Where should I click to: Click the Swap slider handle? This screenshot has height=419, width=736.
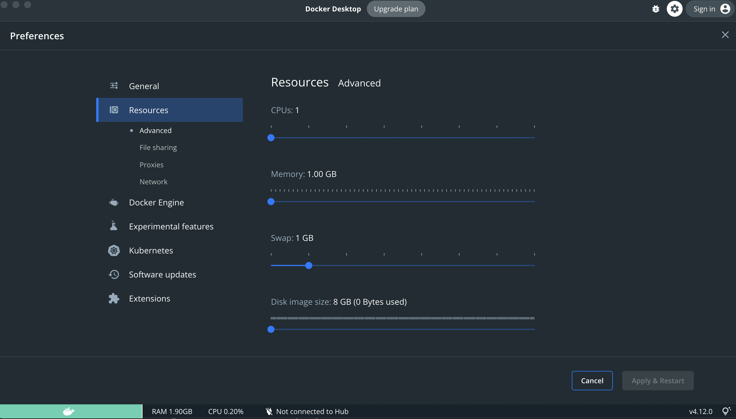point(308,265)
